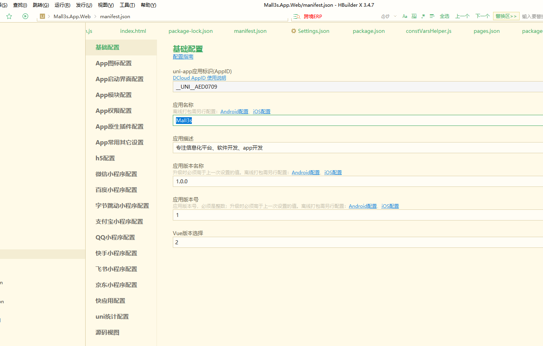Click the iOS配置 link under 应用版本号
The height and width of the screenshot is (346, 543).
390,206
